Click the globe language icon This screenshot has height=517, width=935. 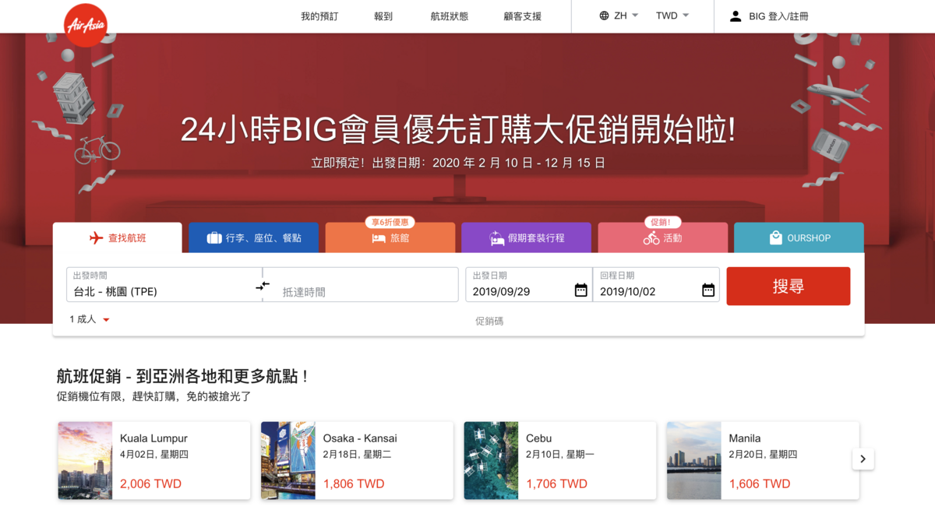click(x=604, y=16)
